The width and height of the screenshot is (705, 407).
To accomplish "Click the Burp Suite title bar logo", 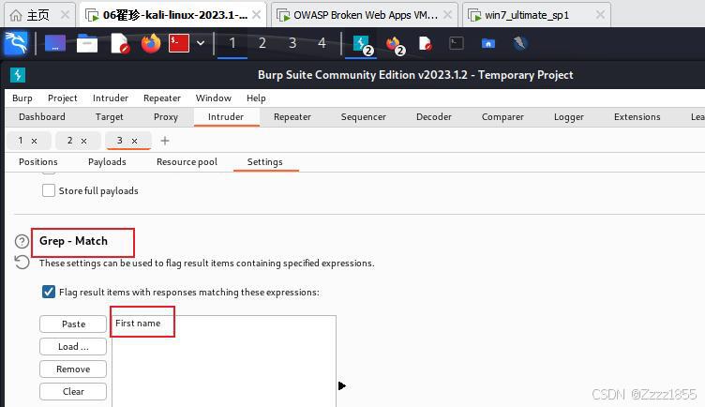I will 18,75.
